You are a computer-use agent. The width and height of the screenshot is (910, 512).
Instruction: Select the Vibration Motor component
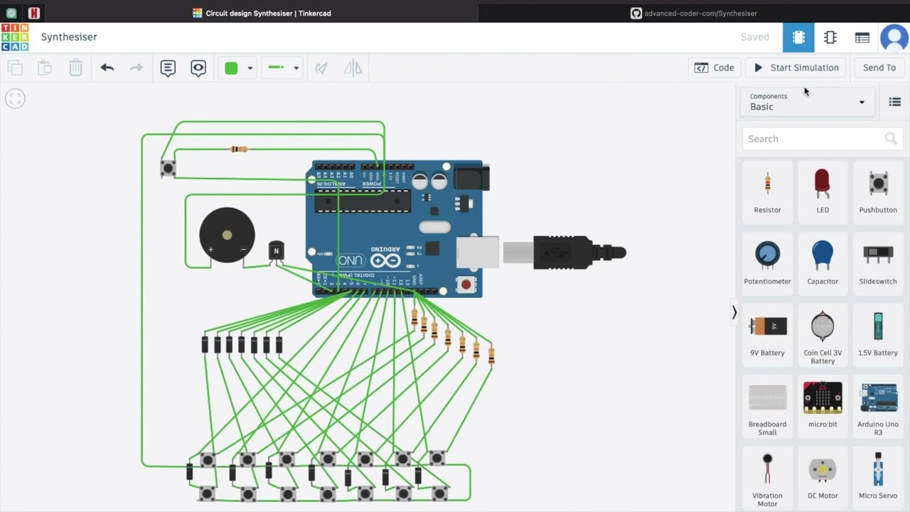(x=767, y=479)
